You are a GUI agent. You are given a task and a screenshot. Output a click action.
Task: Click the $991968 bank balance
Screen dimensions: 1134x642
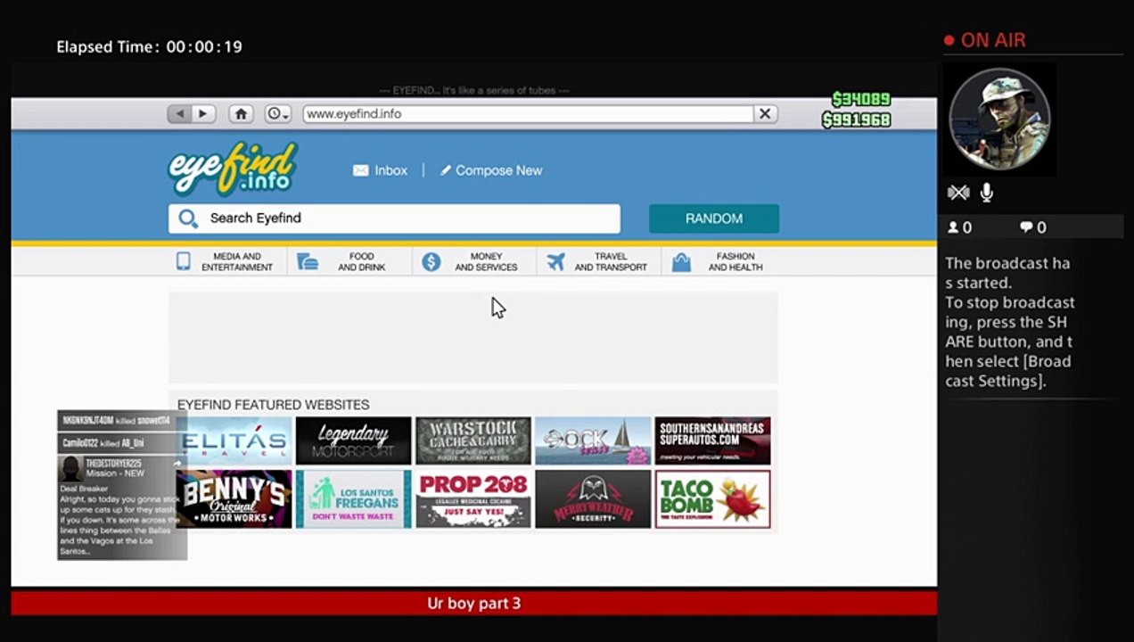point(856,119)
